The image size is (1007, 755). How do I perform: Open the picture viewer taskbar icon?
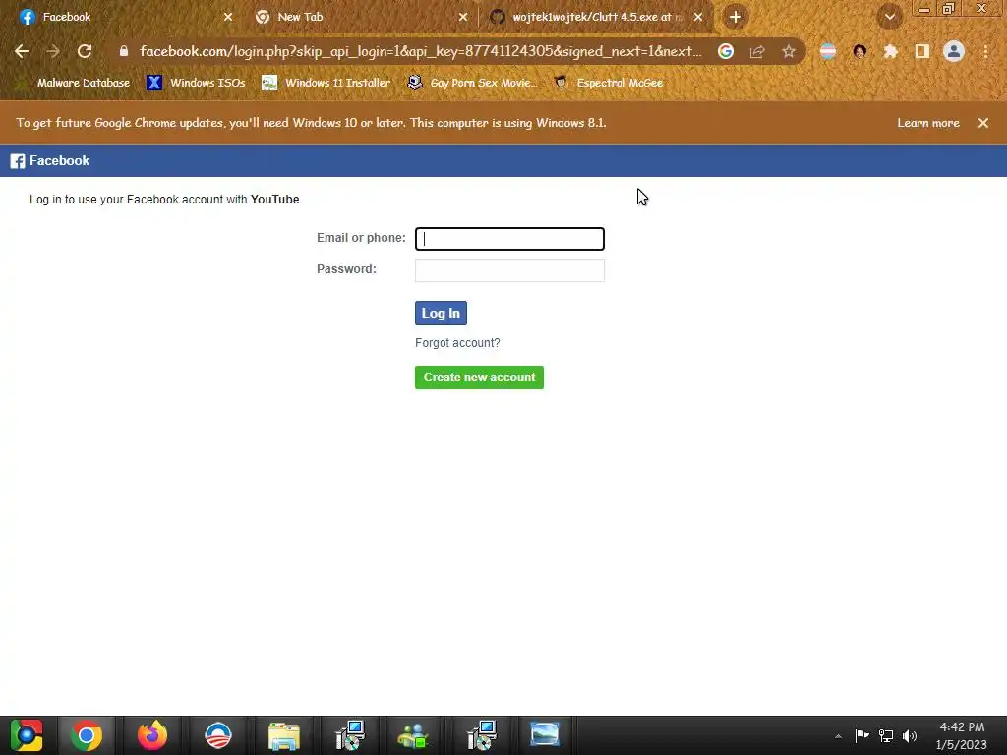pyautogui.click(x=545, y=735)
